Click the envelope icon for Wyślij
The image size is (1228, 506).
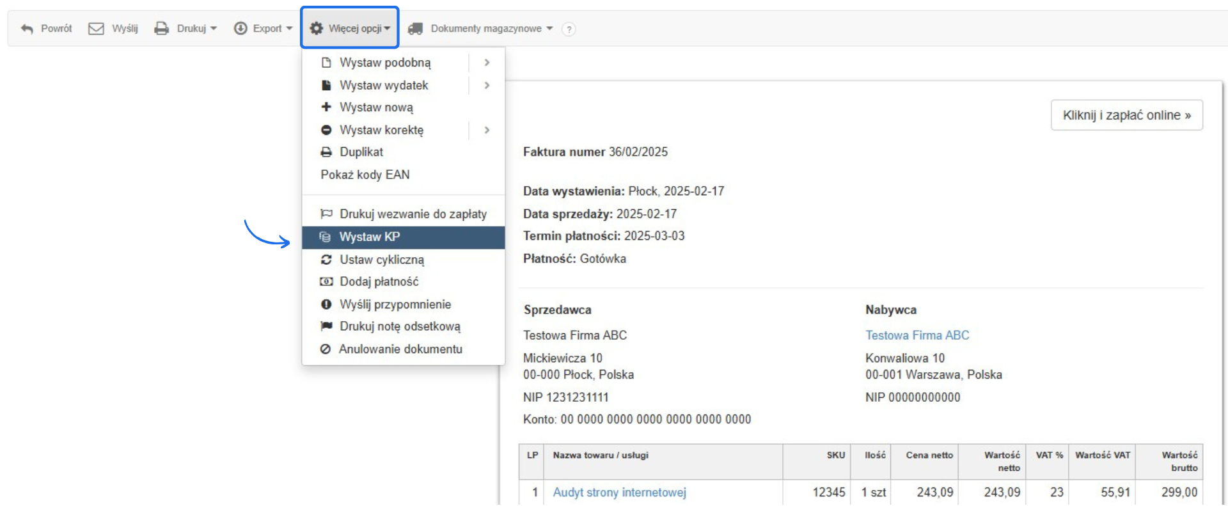(x=96, y=29)
